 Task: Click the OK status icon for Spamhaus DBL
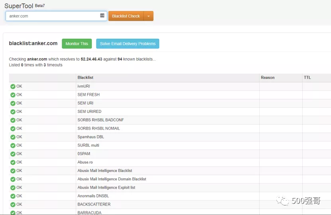13,137
